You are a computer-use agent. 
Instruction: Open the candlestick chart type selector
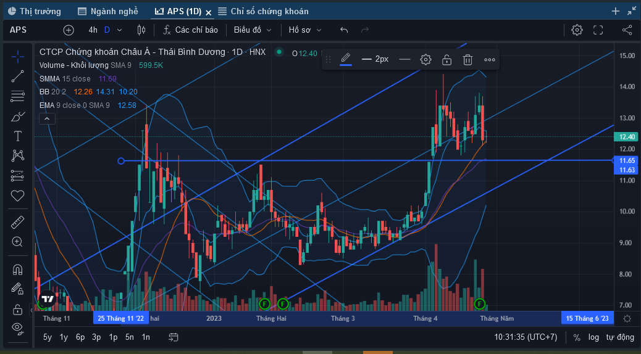click(141, 30)
